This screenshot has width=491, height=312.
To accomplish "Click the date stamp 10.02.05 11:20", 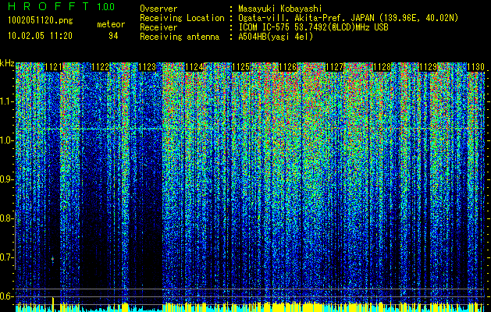I will click(40, 36).
